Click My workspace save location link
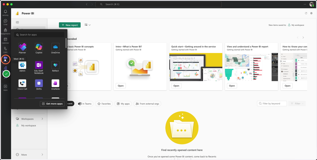Viewport: 317px width, 160px height. click(x=296, y=25)
